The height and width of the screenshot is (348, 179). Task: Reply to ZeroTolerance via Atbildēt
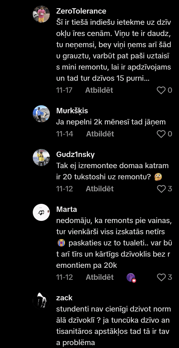pyautogui.click(x=99, y=90)
